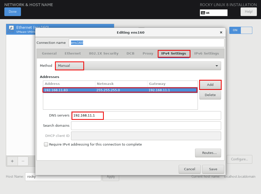Add a new IP address entry
Image resolution: width=261 pixels, height=194 pixels.
(210, 85)
